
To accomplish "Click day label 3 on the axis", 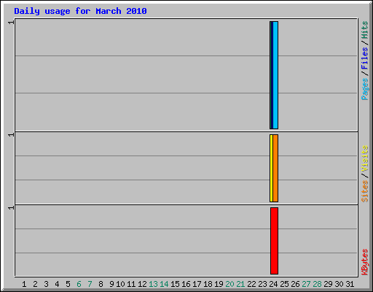I will tap(46, 284).
